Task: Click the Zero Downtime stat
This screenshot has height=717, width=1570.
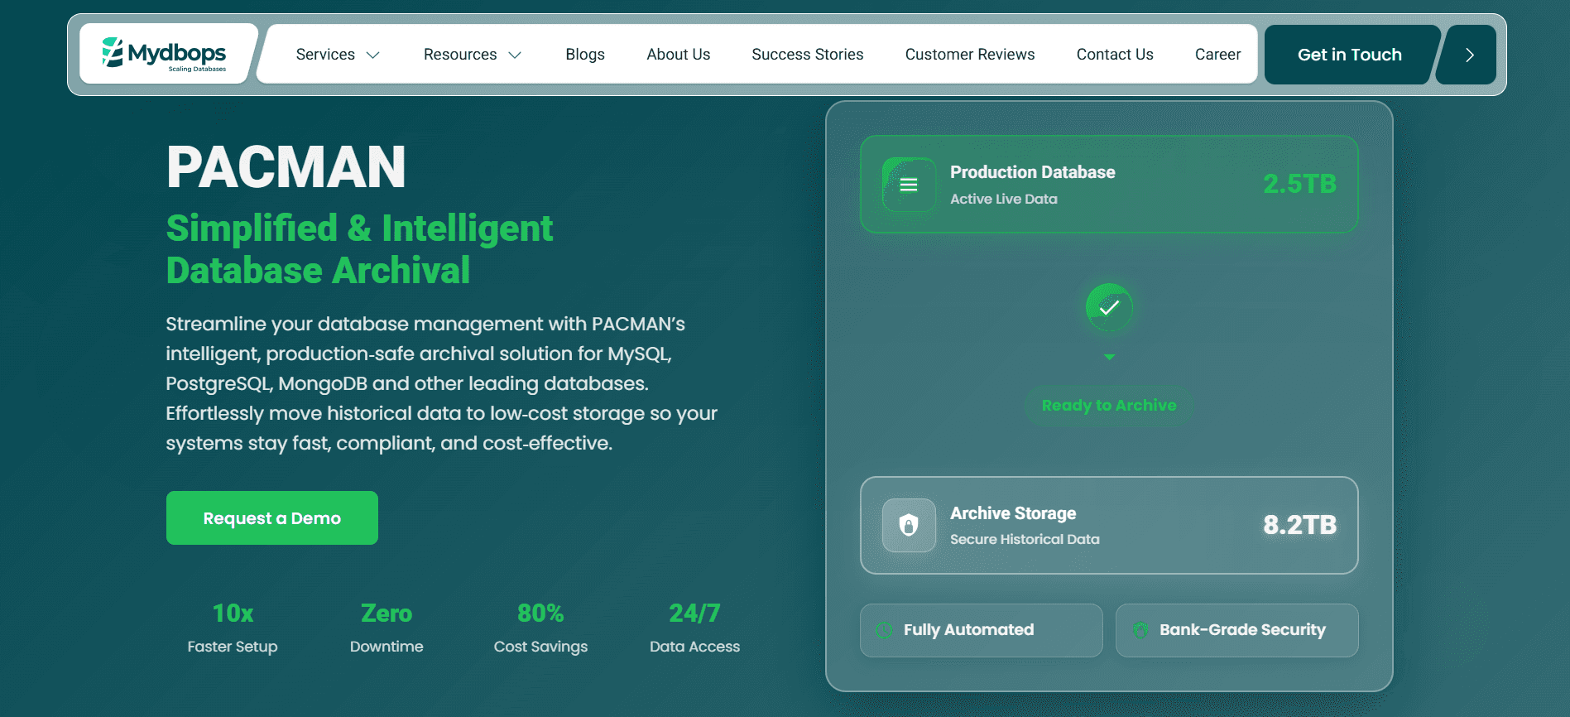Action: point(386,628)
